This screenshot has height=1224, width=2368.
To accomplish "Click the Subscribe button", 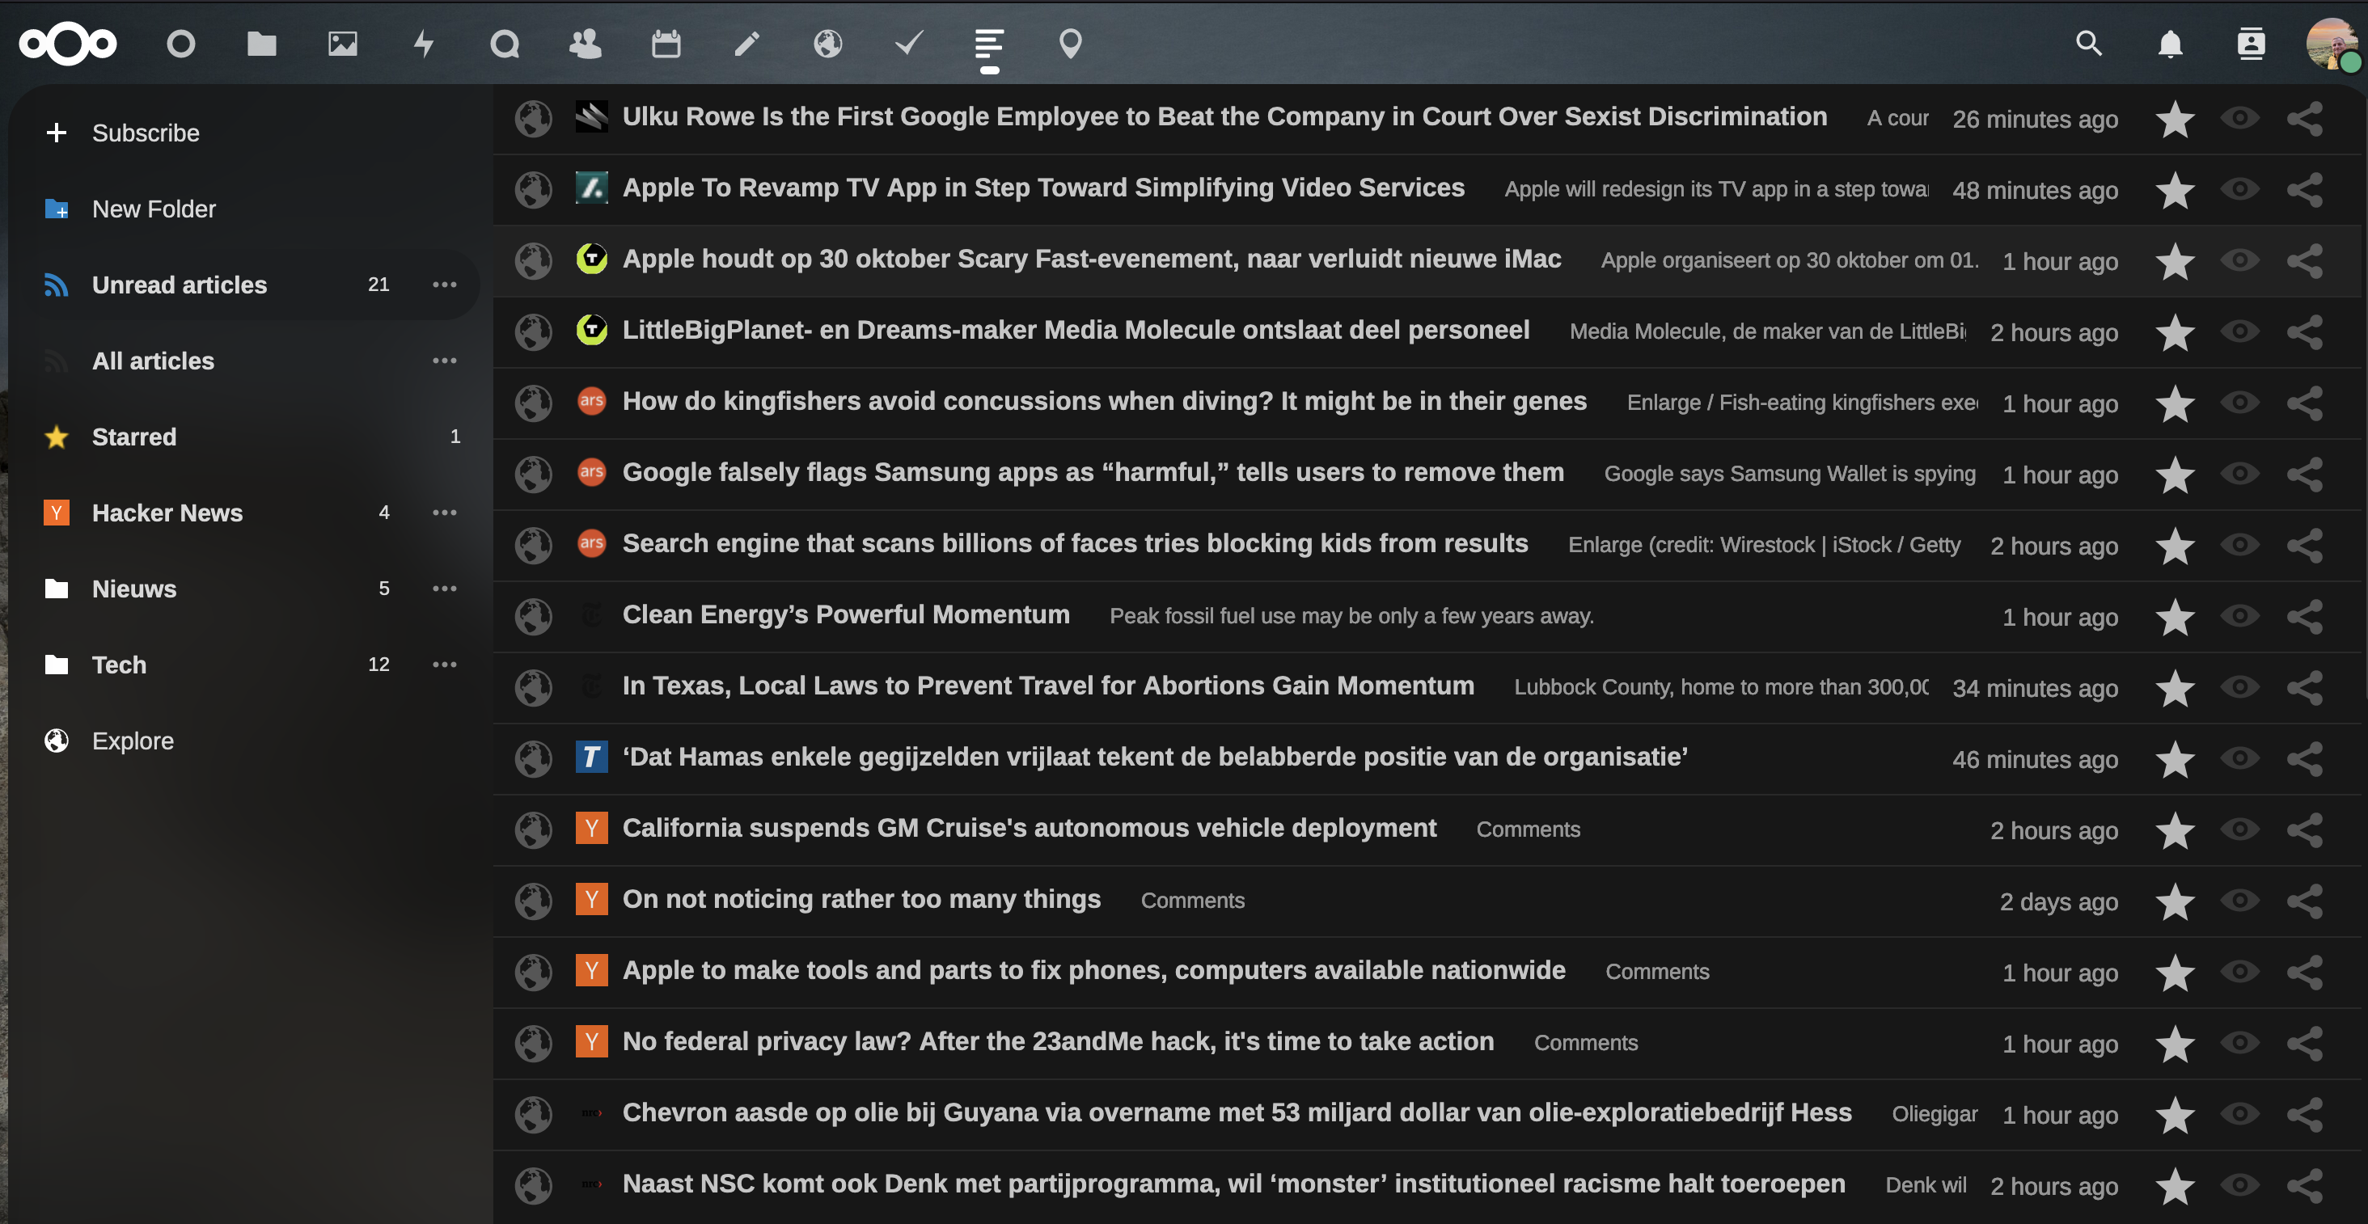I will pos(146,133).
